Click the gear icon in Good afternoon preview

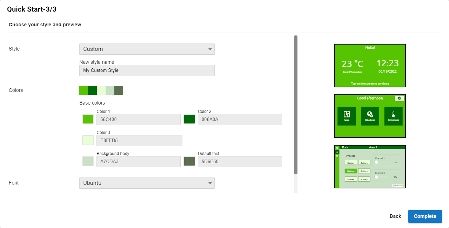pos(399,98)
